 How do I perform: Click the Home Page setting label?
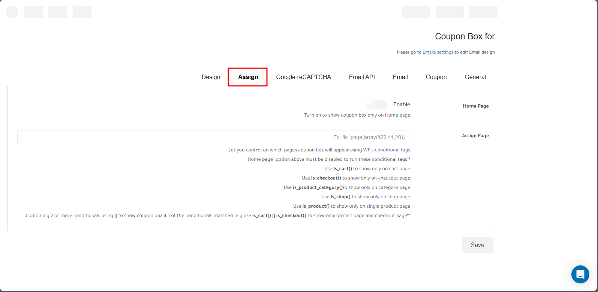[x=475, y=106]
